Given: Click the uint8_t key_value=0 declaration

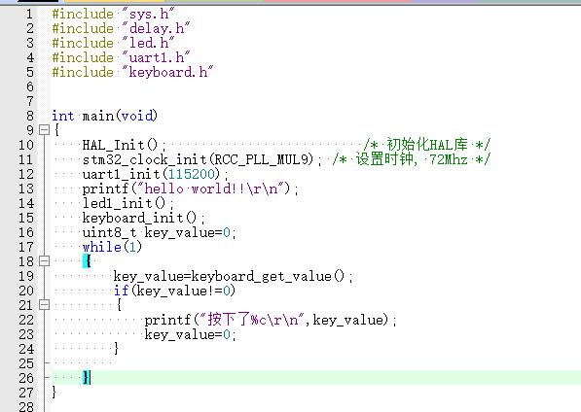Looking at the screenshot, I should tap(159, 232).
